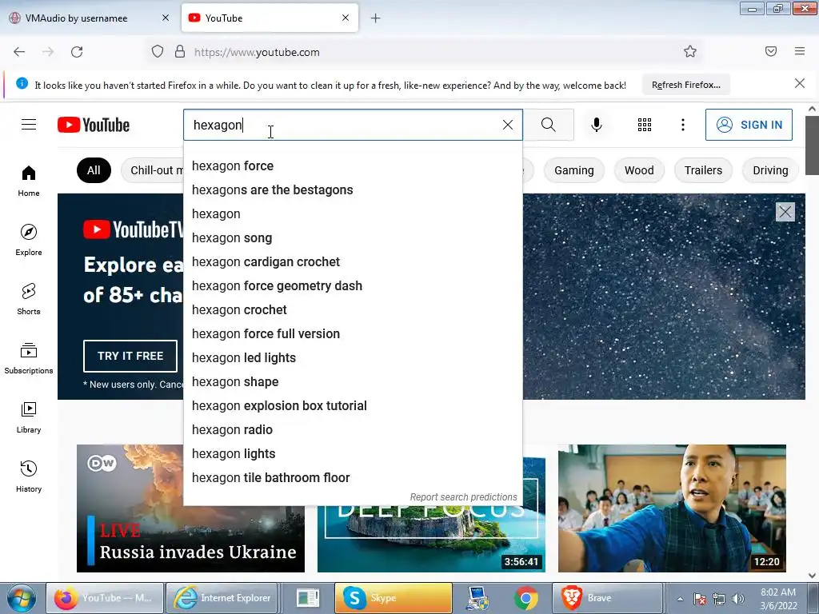Screen dimensions: 819x614
Task: Reload the page in Firefox
Action: click(x=77, y=52)
